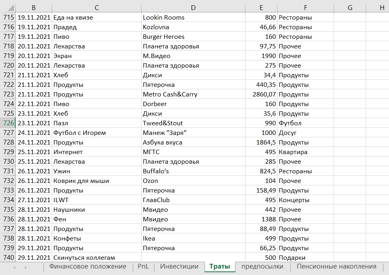
Task: Click the cell "Burger Heroes"
Action: point(193,37)
